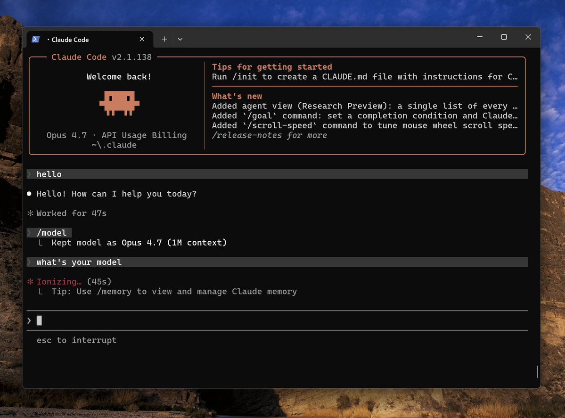Click the Claude pixel mascot
Image resolution: width=565 pixels, height=418 pixels.
(119, 103)
